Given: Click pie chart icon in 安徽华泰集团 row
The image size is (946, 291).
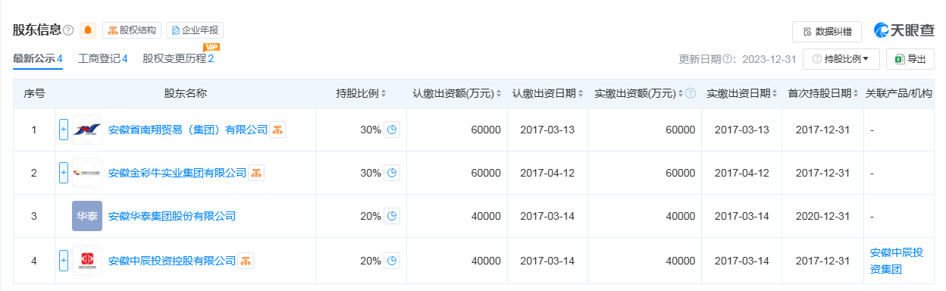Looking at the screenshot, I should 392,216.
